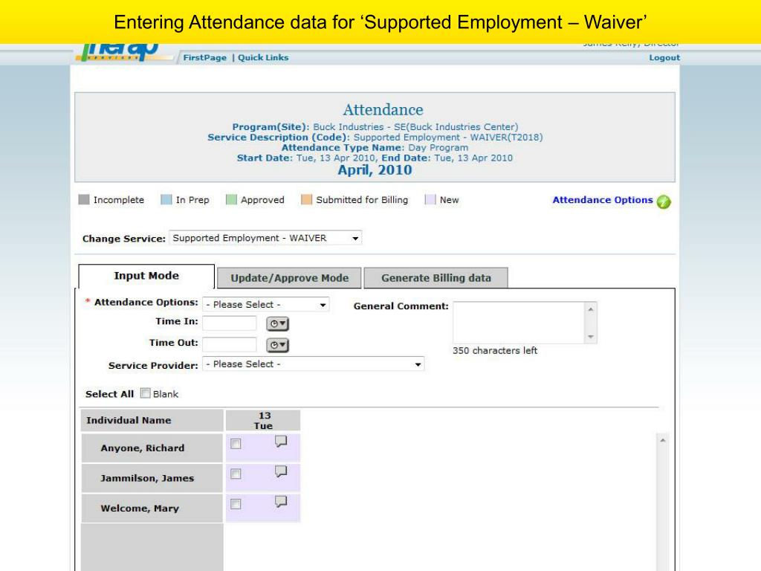Image resolution: width=761 pixels, height=571 pixels.
Task: Tick the attendance checkbox for Anyone, Richard
Action: (236, 444)
